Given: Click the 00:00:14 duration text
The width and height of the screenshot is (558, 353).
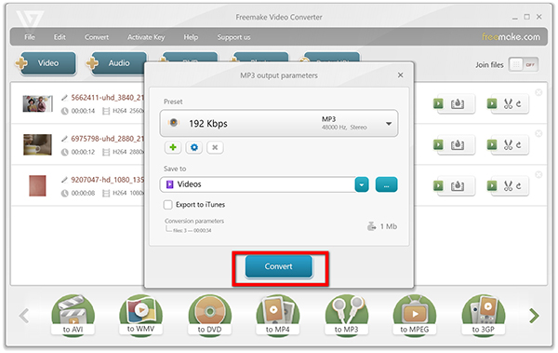Looking at the screenshot, I should [83, 111].
